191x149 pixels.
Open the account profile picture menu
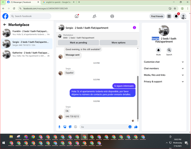tap(183, 16)
